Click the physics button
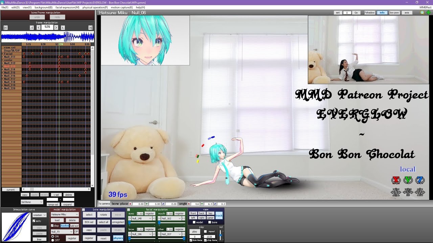433x243 pixels. (x=118, y=238)
